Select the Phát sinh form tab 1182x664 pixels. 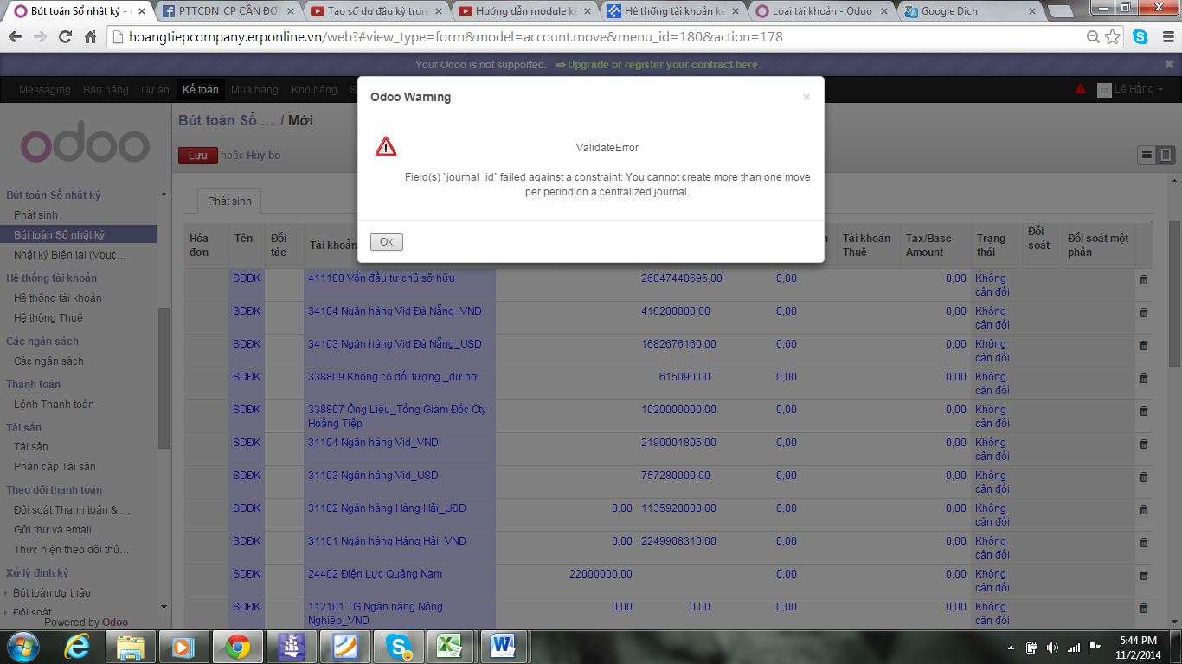point(229,201)
